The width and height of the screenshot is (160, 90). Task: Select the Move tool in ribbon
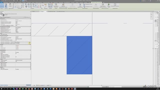(x=26, y=7)
